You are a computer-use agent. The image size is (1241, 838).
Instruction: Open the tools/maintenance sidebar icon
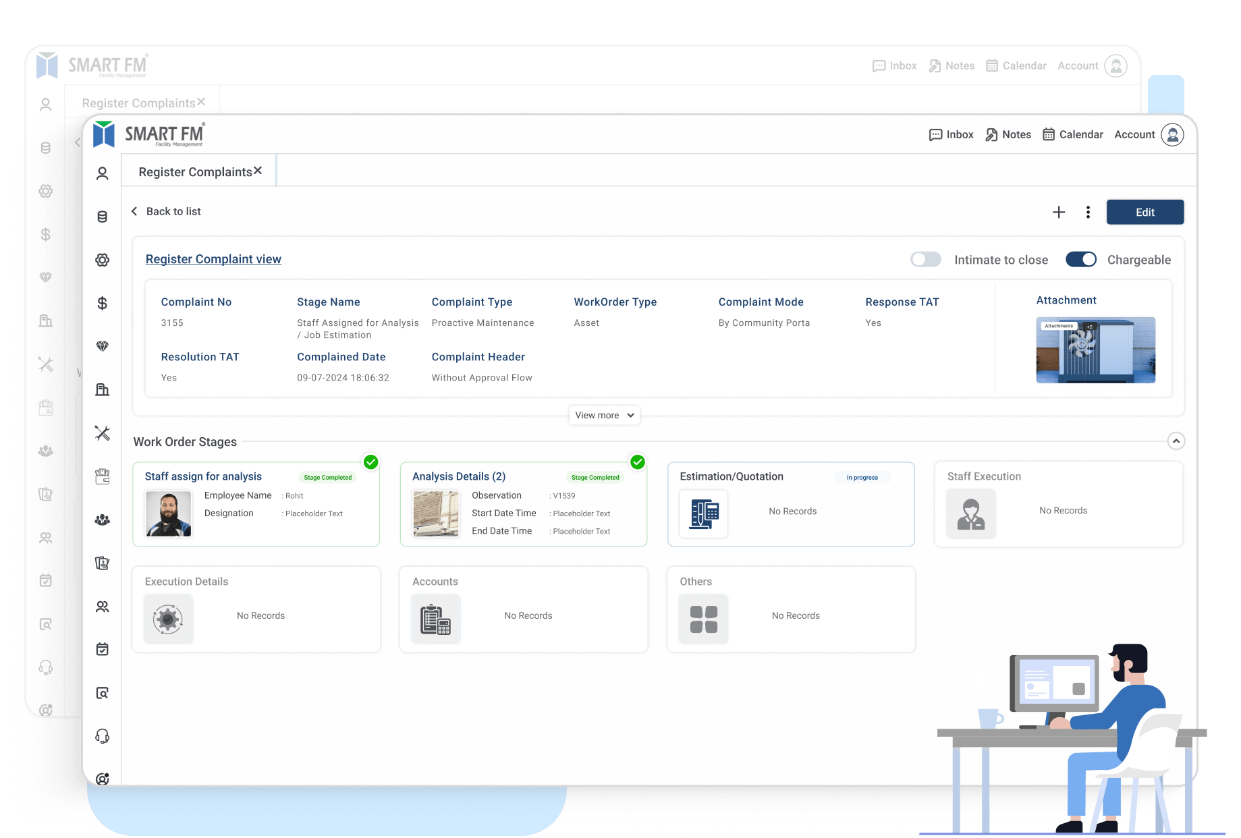(102, 433)
